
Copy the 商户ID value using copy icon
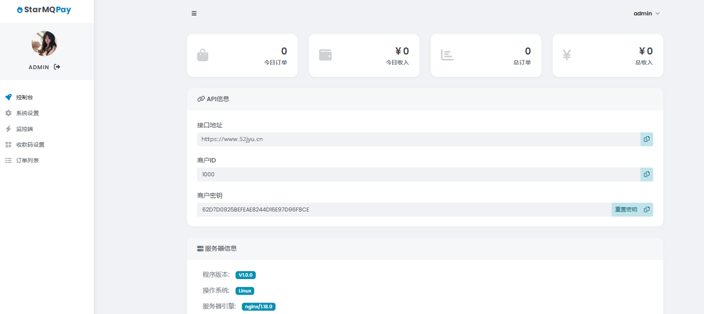pyautogui.click(x=647, y=174)
